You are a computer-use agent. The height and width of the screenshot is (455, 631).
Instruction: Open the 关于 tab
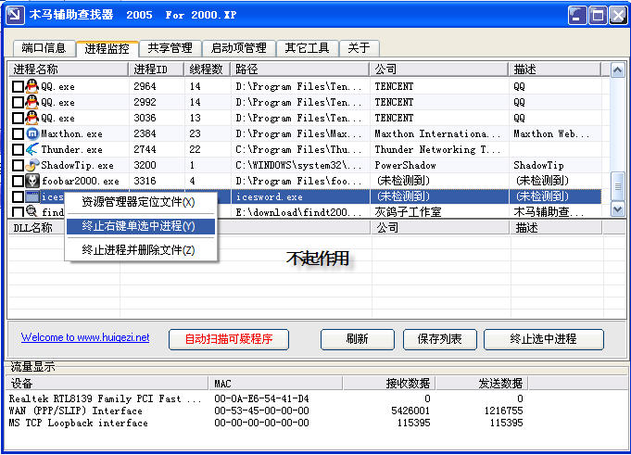tap(359, 48)
